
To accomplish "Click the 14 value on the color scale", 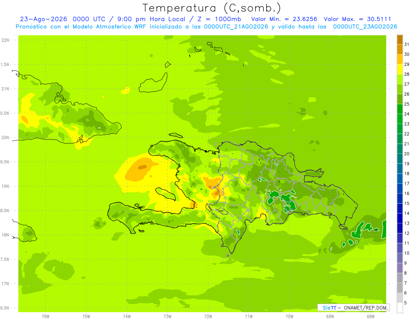I will [x=407, y=213].
